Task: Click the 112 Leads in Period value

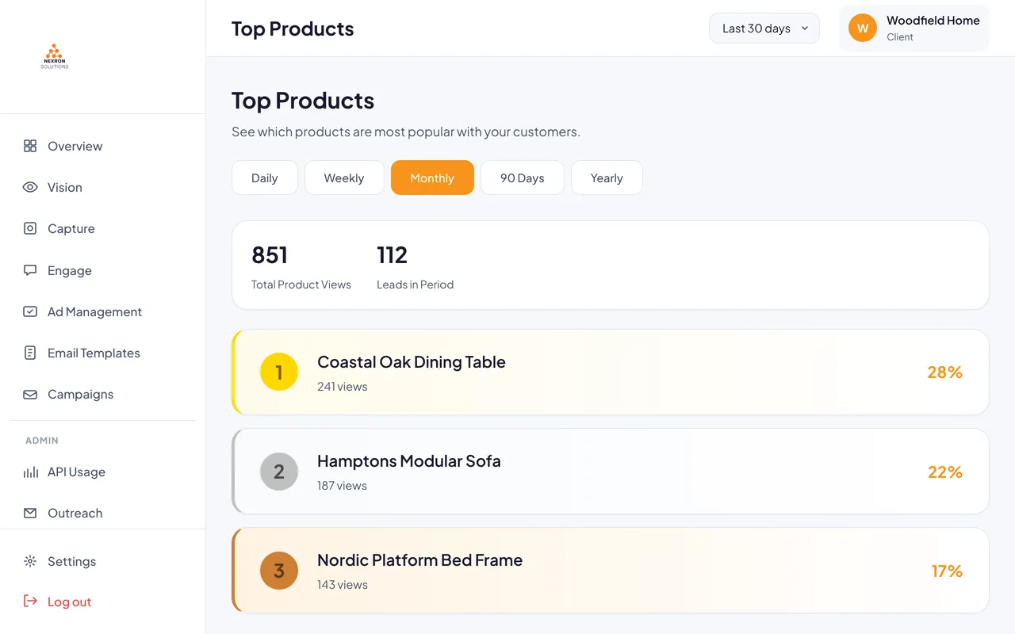Action: [x=392, y=254]
